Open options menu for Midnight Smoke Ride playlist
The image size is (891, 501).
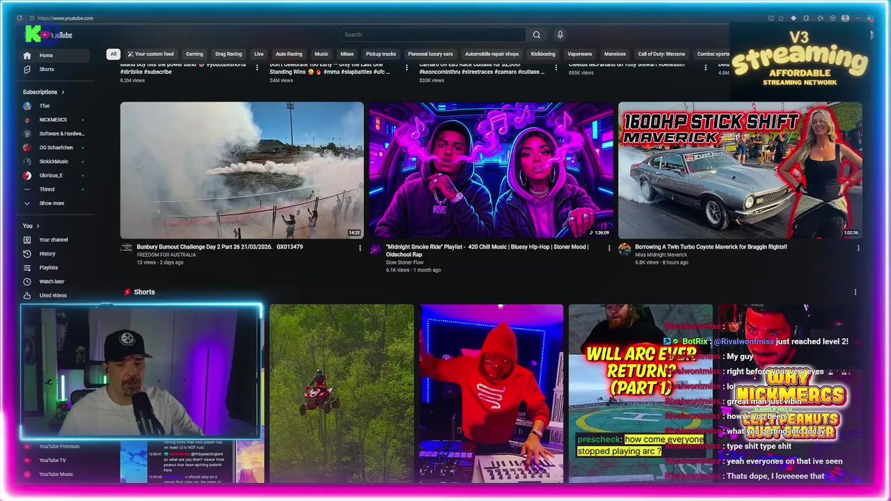pyautogui.click(x=609, y=248)
